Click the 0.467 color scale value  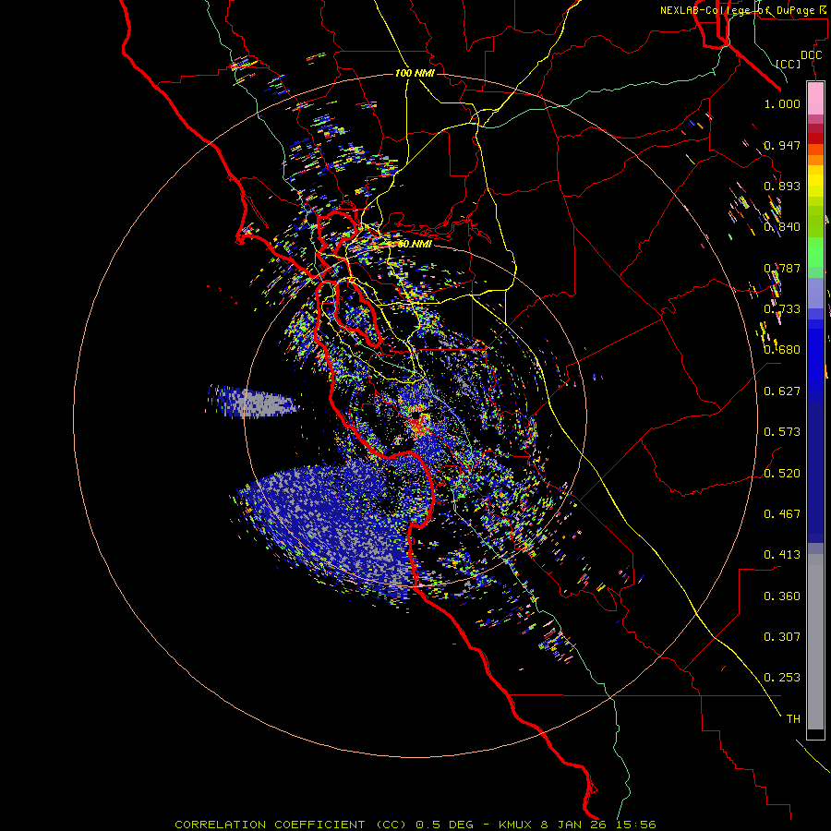(782, 514)
